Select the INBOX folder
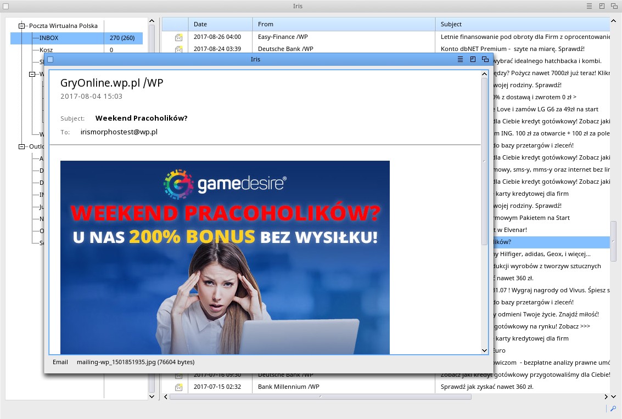 (49, 38)
